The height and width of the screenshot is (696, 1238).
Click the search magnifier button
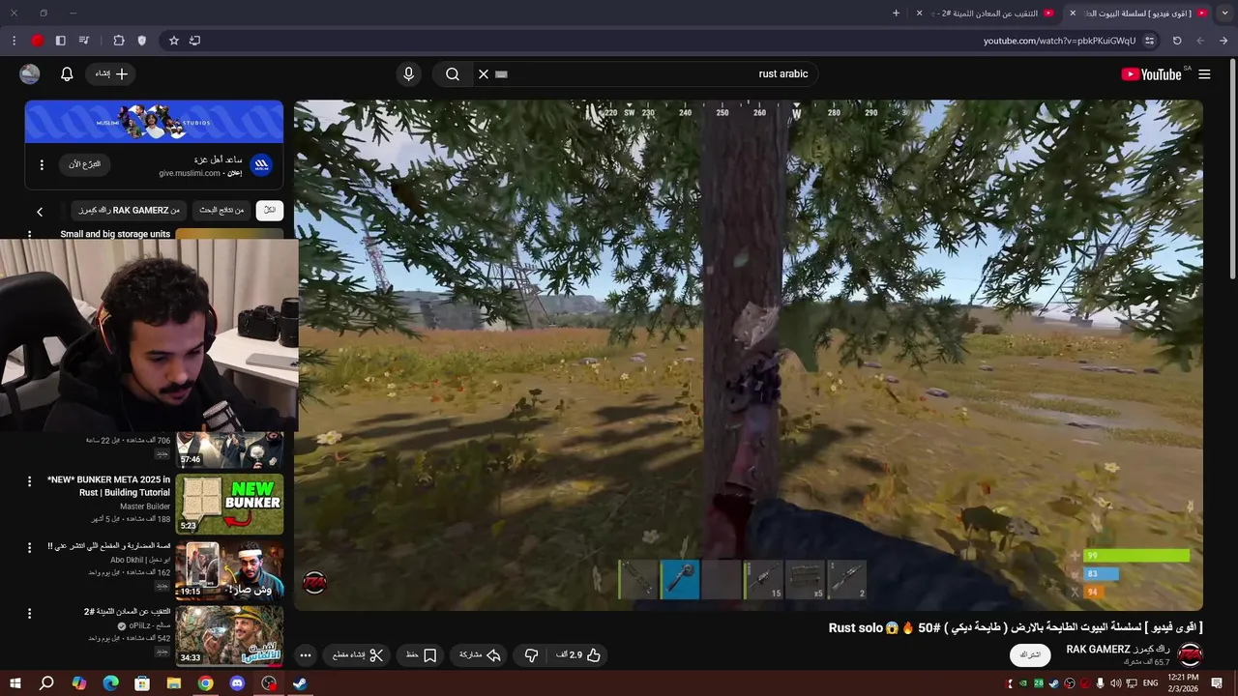tap(452, 74)
